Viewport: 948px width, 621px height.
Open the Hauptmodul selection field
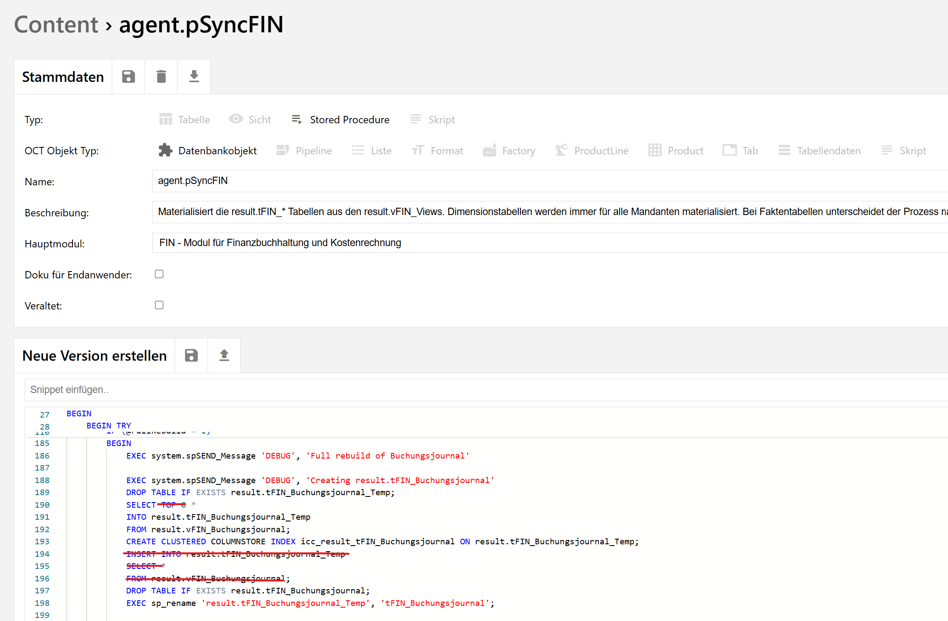(548, 243)
